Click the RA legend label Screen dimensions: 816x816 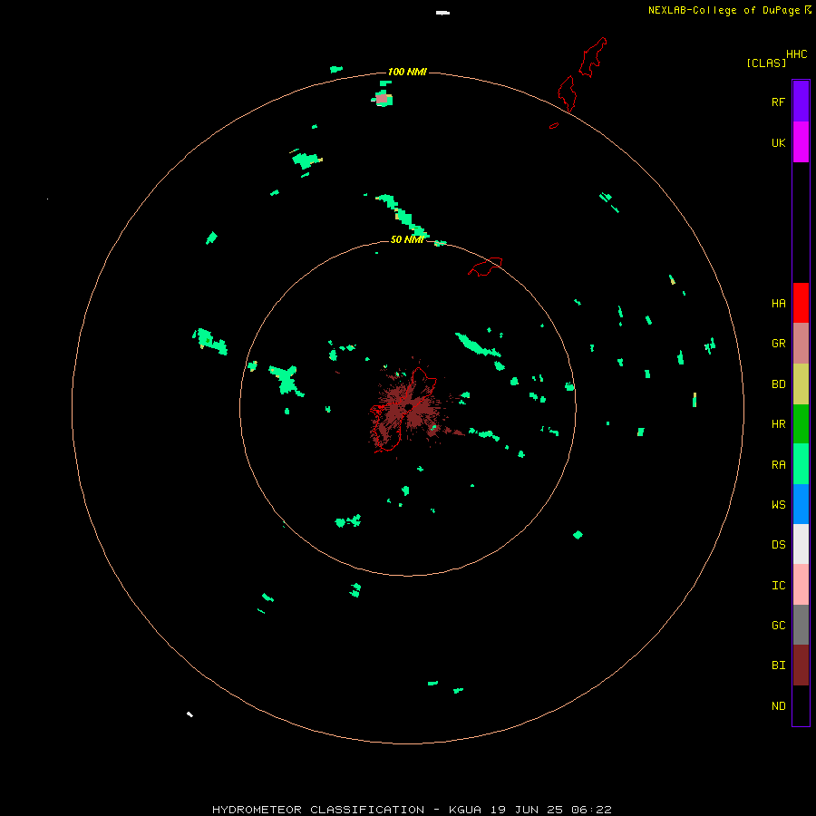click(778, 465)
